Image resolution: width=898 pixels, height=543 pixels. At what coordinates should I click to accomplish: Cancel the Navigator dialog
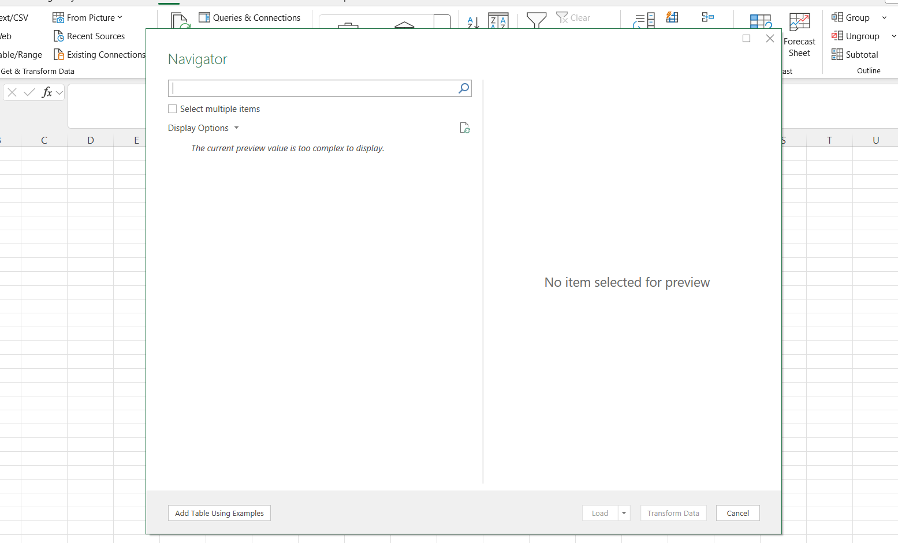pos(738,513)
